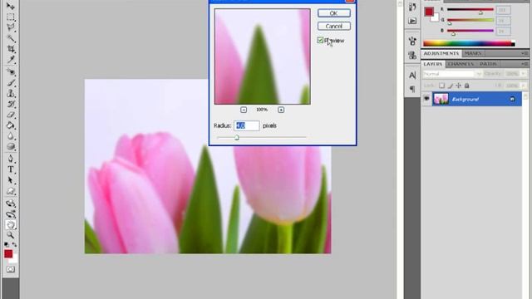Toggle lock position
This screenshot has height=299, width=532.
(x=458, y=86)
